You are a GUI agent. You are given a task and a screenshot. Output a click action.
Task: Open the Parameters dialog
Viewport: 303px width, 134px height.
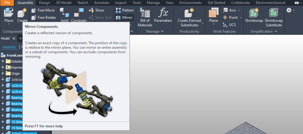click(163, 15)
